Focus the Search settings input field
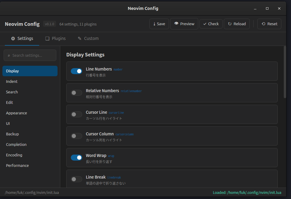 (x=30, y=55)
